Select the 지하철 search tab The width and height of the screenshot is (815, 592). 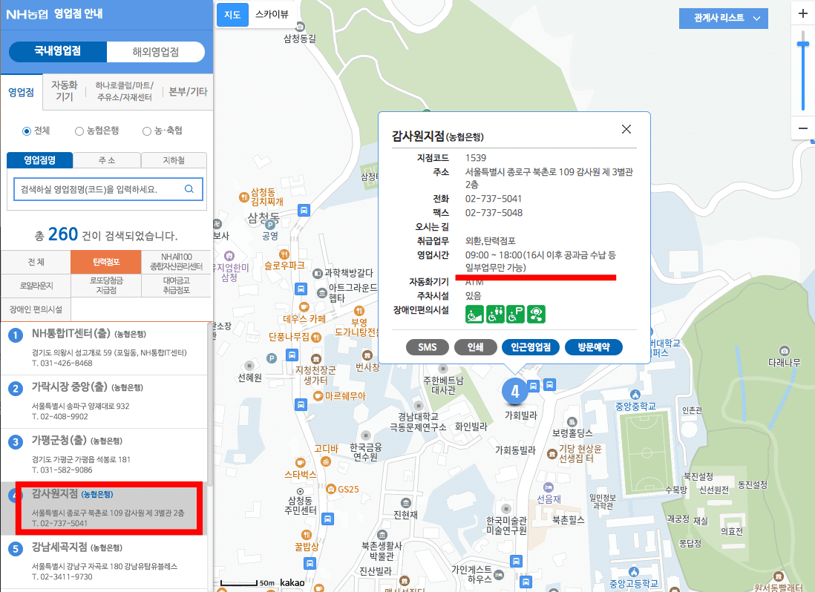tap(174, 160)
